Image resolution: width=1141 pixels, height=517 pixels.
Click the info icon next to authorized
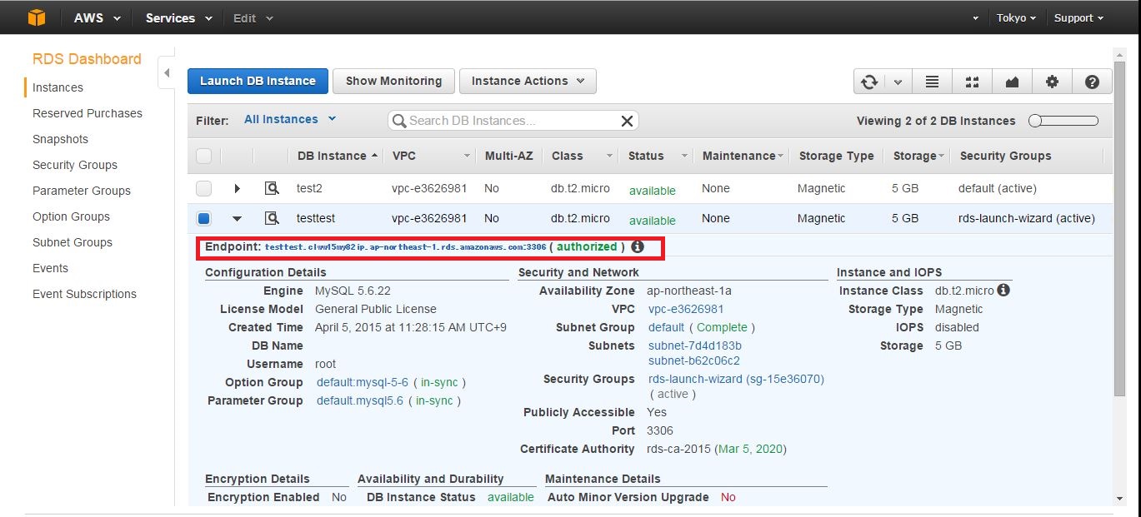638,246
